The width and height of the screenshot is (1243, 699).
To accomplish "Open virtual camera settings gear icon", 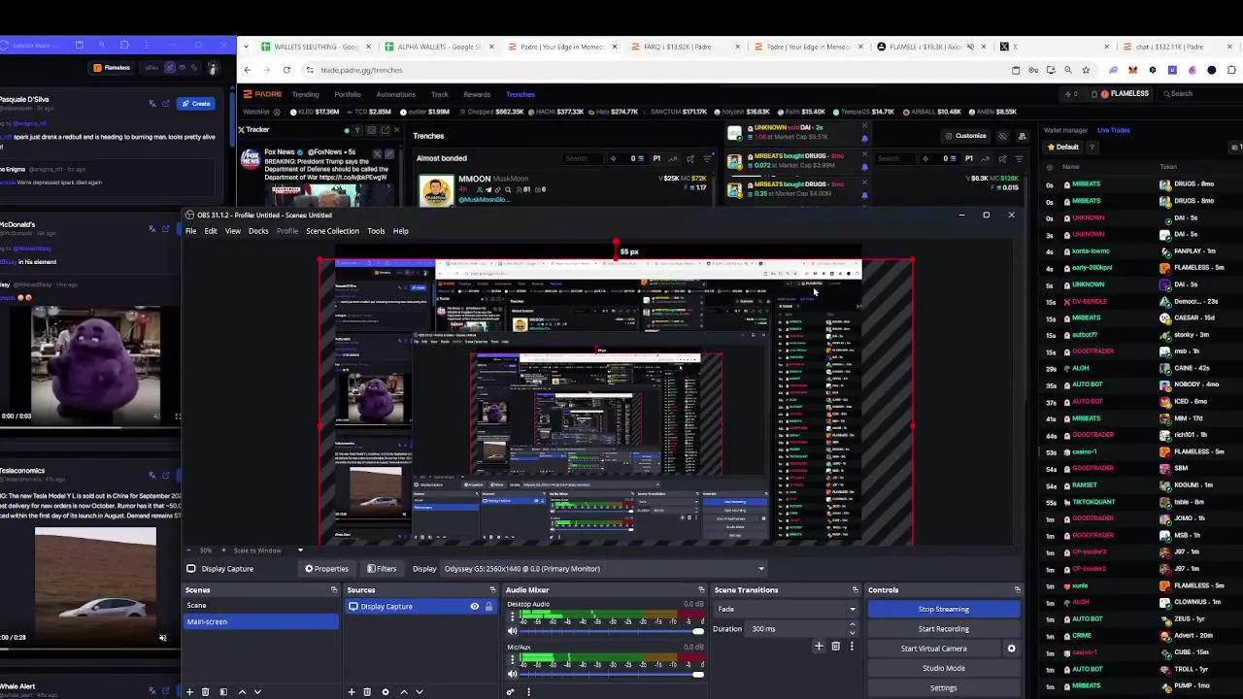I will (1011, 649).
